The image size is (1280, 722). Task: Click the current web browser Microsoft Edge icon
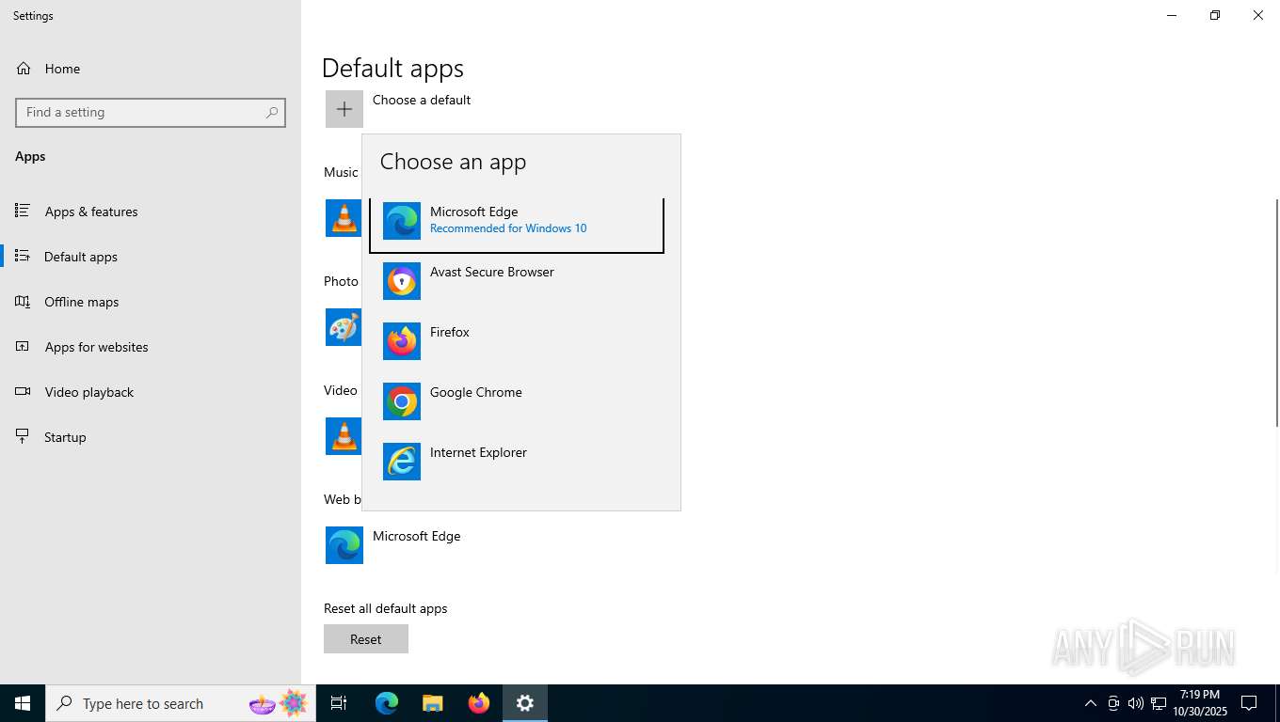point(344,545)
